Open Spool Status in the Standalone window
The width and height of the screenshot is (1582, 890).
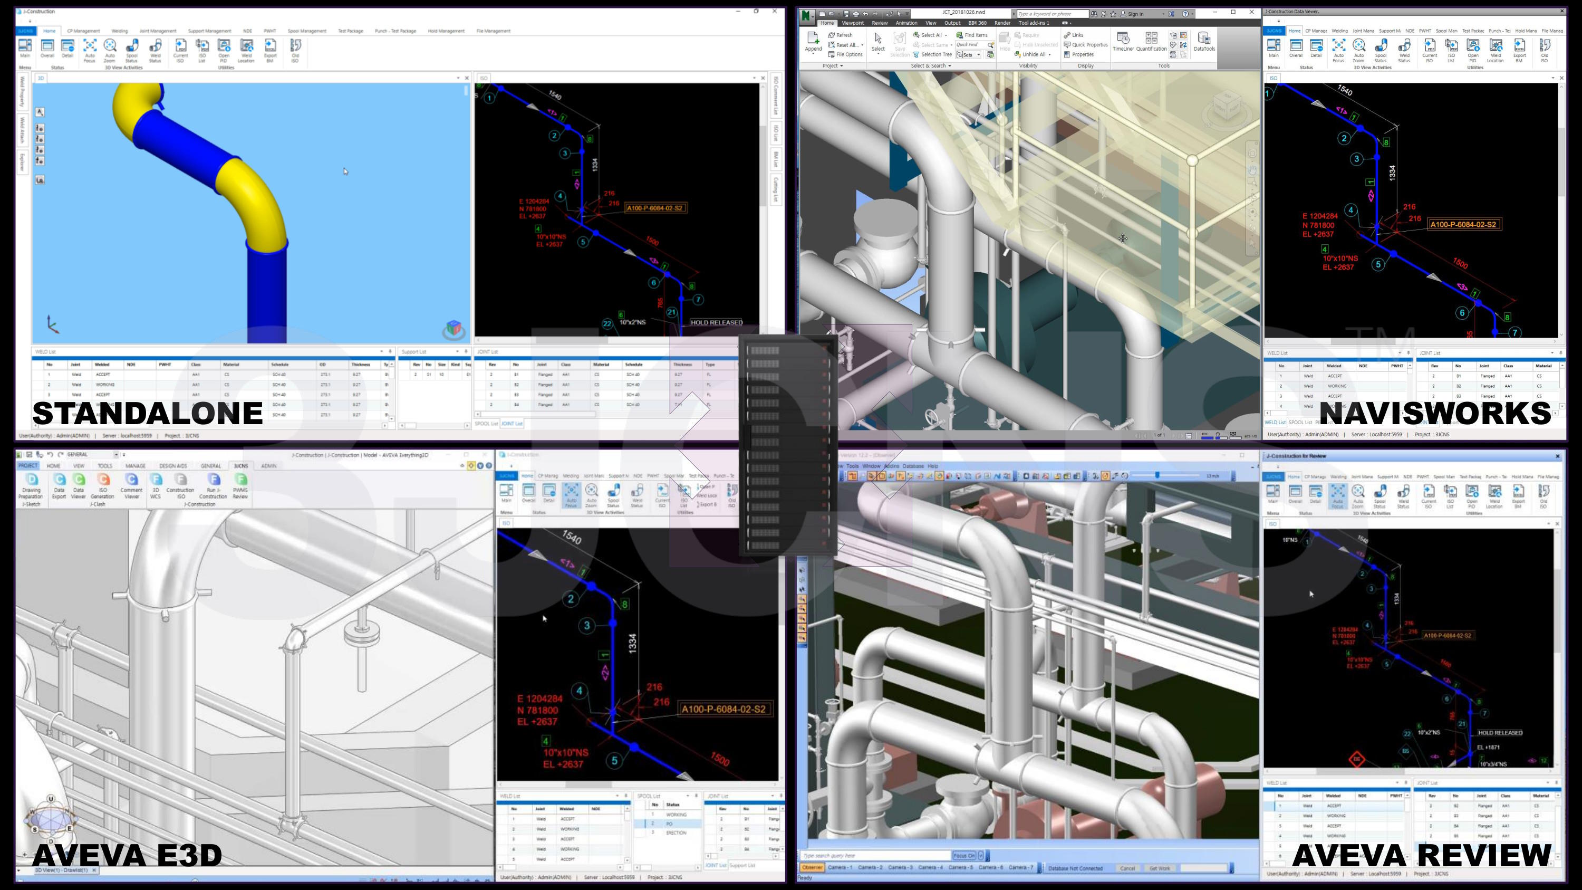click(131, 50)
